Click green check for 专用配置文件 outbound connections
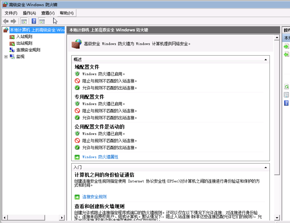 [x=77, y=118]
